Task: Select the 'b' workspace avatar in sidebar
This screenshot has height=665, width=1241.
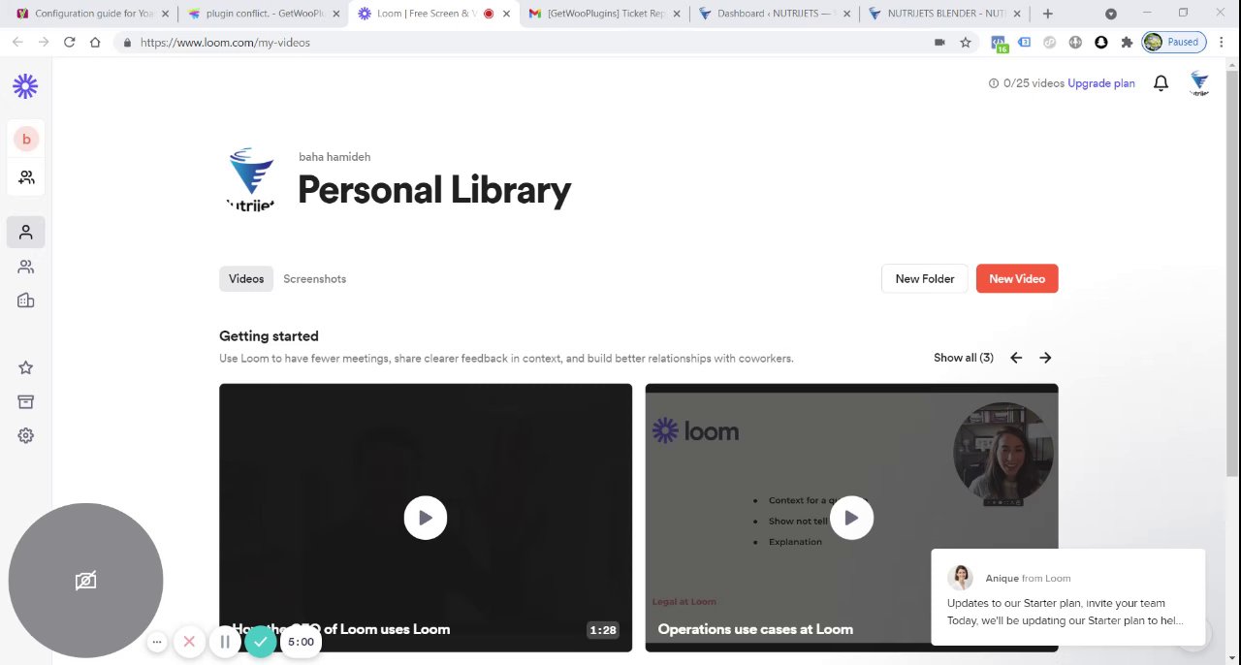Action: coord(26,139)
